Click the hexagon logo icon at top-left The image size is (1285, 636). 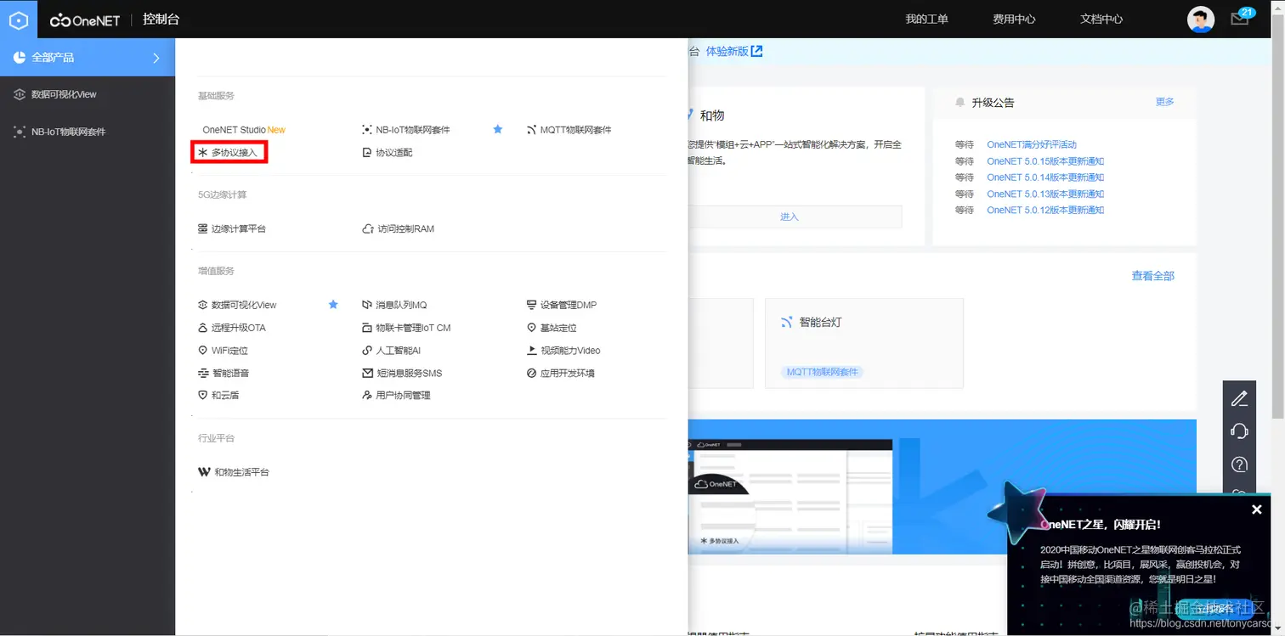coord(19,19)
